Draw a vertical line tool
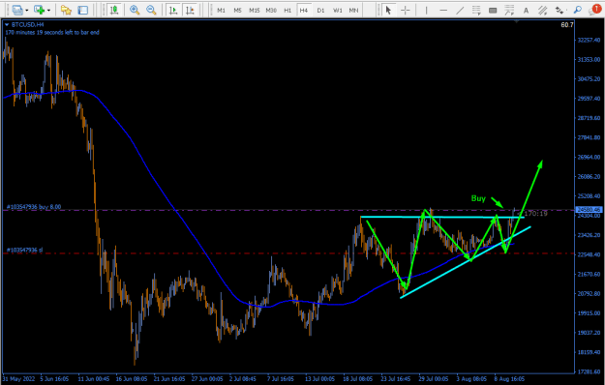The height and width of the screenshot is (385, 605). point(426,10)
